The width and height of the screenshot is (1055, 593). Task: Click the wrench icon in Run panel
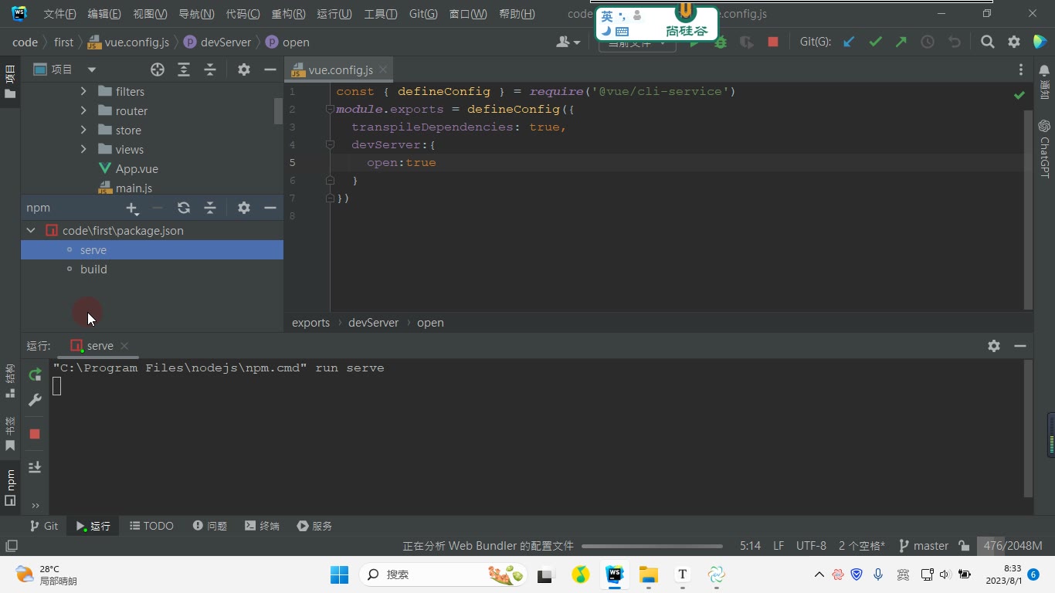coord(35,400)
